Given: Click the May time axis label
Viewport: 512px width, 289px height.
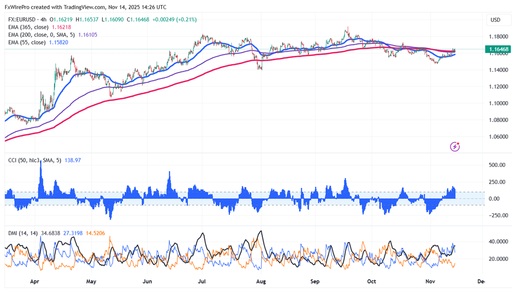Looking at the screenshot, I should 91,281.
